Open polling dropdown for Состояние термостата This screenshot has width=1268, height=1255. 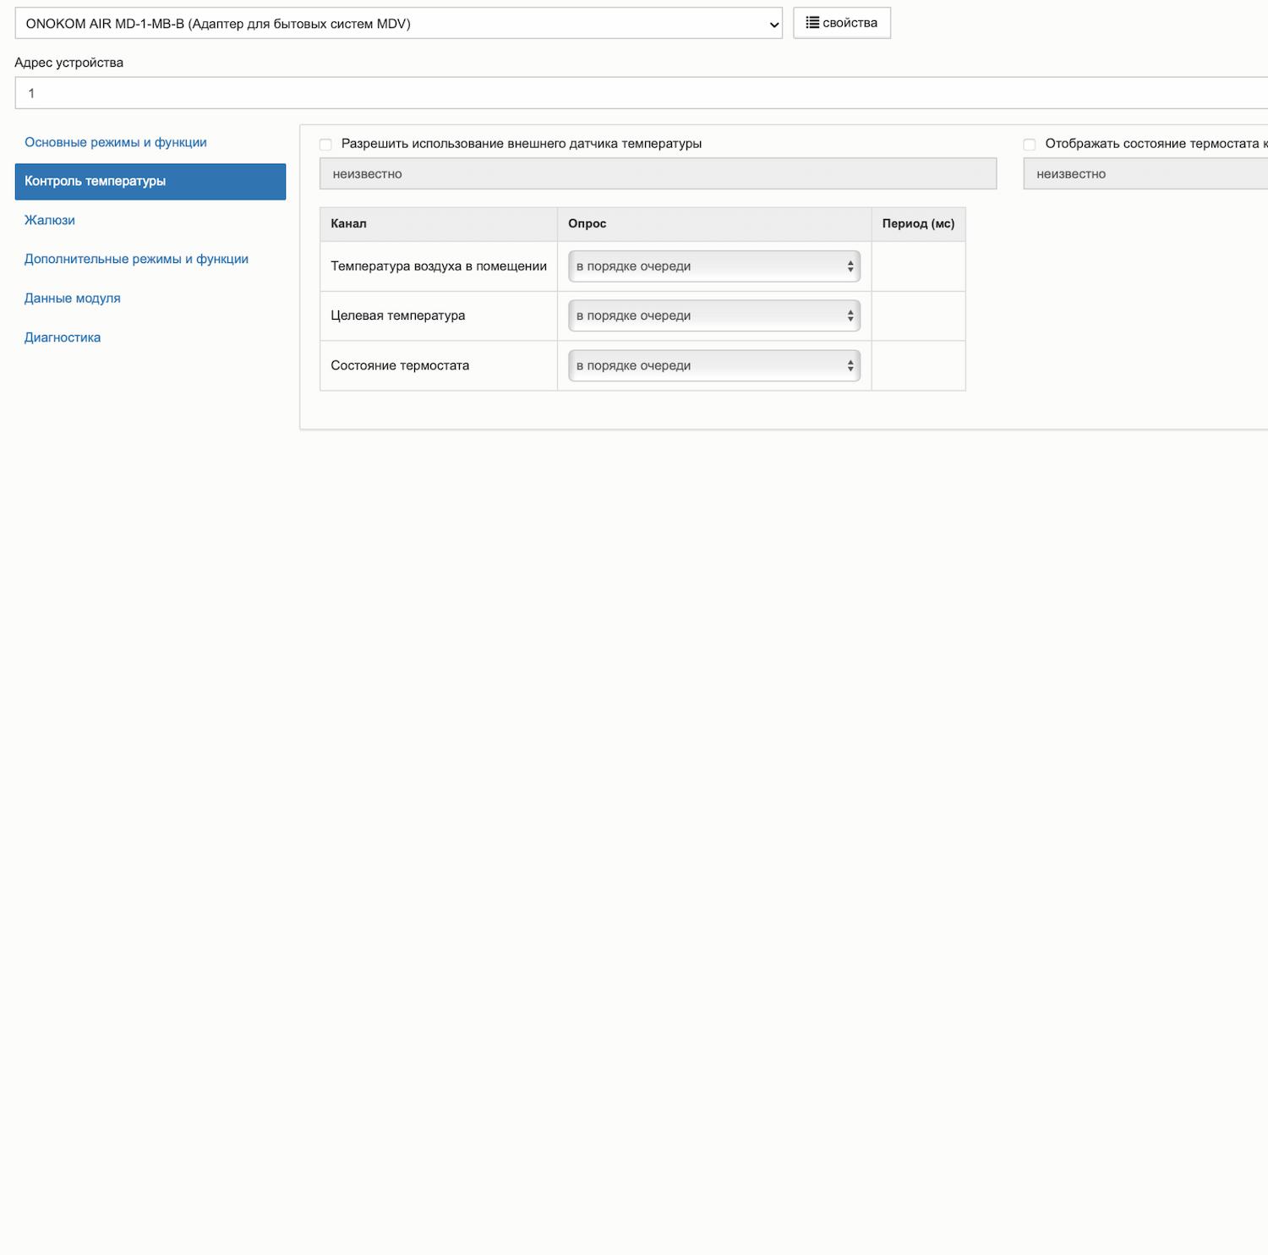click(714, 365)
